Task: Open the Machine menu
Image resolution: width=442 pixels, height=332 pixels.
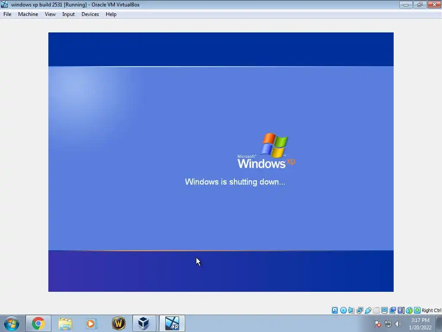Action: click(x=28, y=14)
